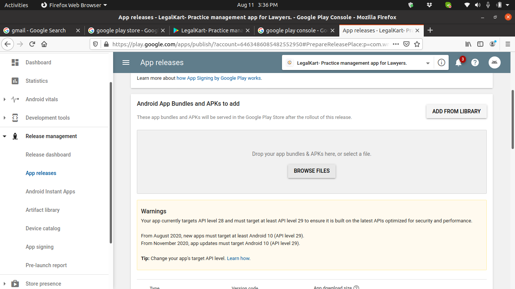The width and height of the screenshot is (515, 289).
Task: Expand the Android vitals section
Action: [x=5, y=99]
